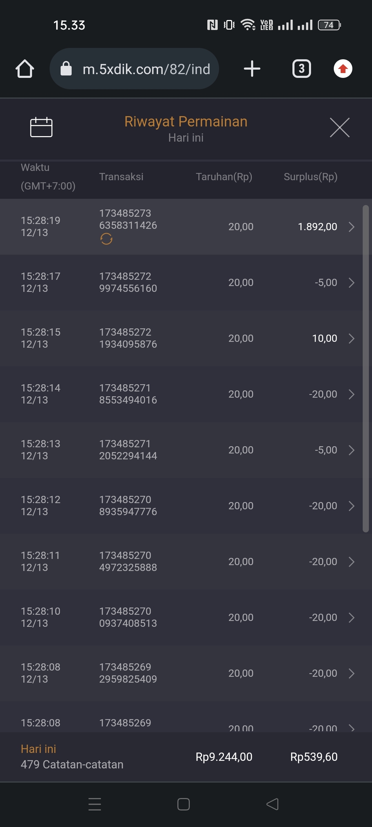Tap the Hari ini summary label
The width and height of the screenshot is (372, 827).
pos(38,749)
